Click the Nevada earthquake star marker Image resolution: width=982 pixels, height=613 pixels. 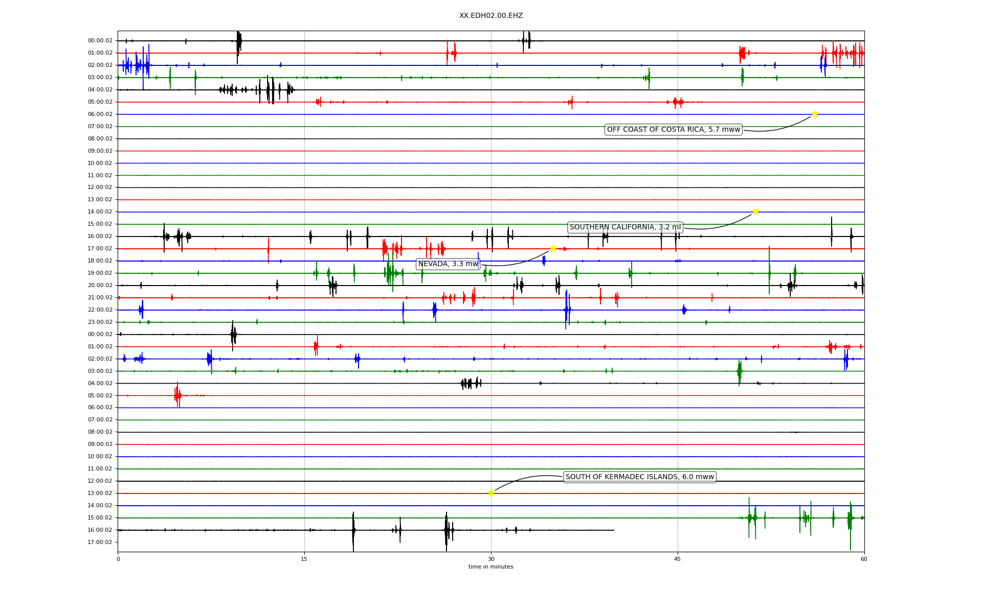tap(553, 248)
